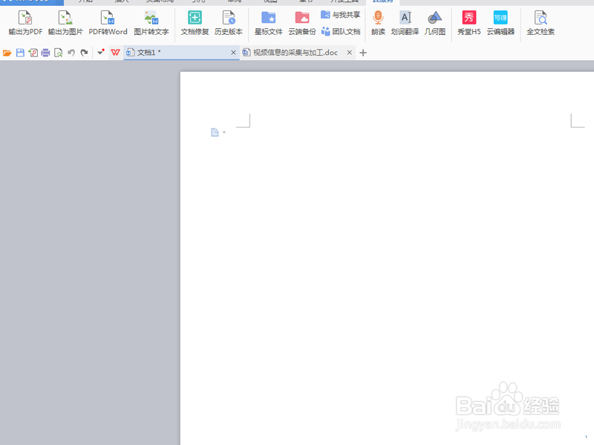Viewport: 594px width, 445px height.
Task: Expand the quick access toolbar dropdown arrow
Action: click(x=101, y=52)
